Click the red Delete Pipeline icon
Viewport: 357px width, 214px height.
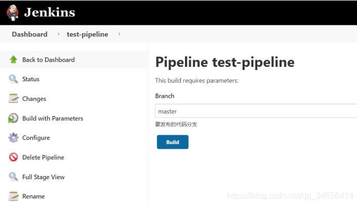point(13,158)
